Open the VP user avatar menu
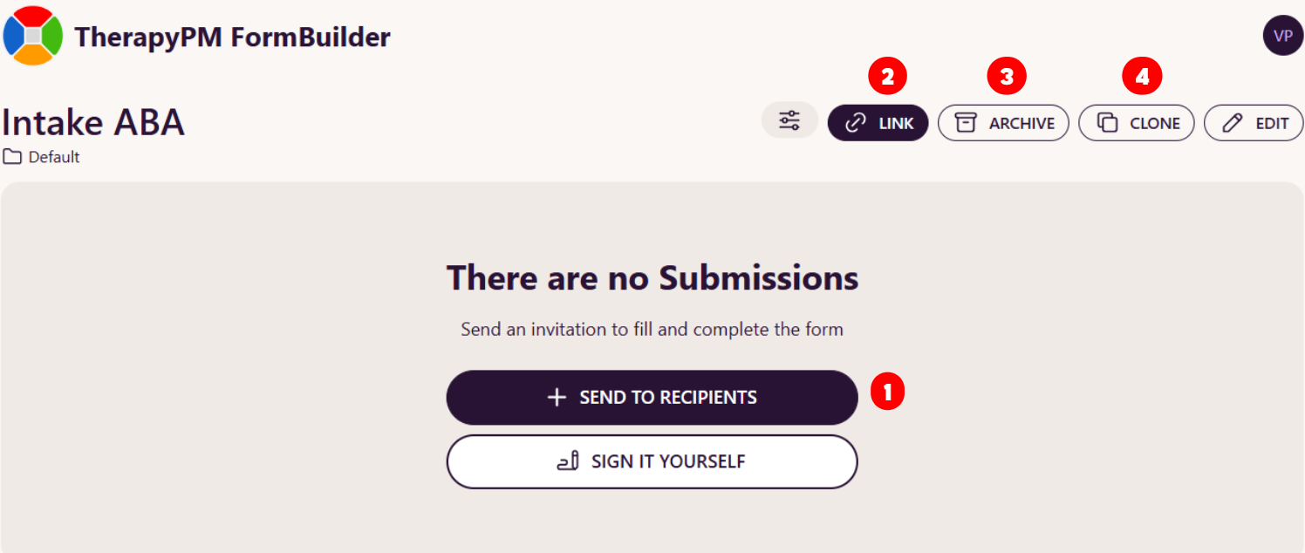Image resolution: width=1305 pixels, height=553 pixels. tap(1282, 36)
